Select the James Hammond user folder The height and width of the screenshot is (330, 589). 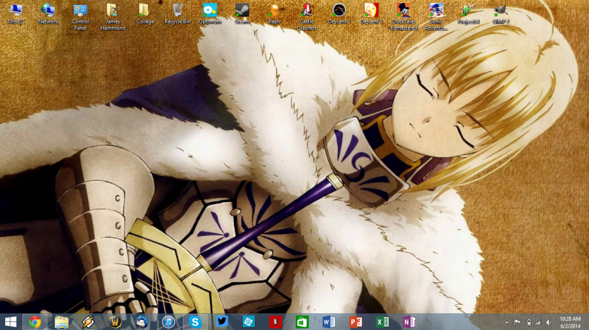coord(113,17)
